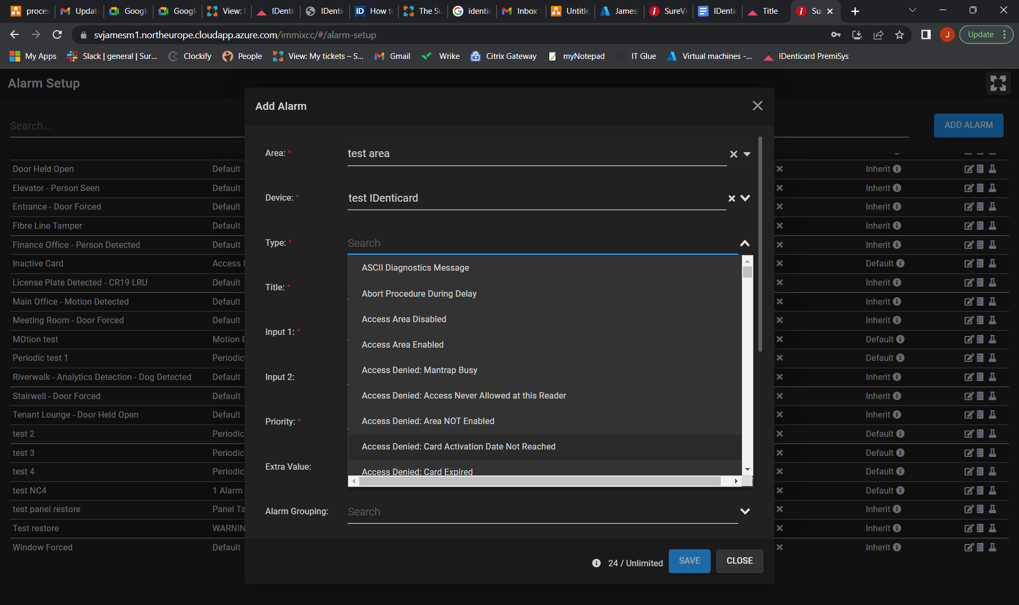Bookmark this page with the star icon
The width and height of the screenshot is (1019, 605).
point(899,35)
